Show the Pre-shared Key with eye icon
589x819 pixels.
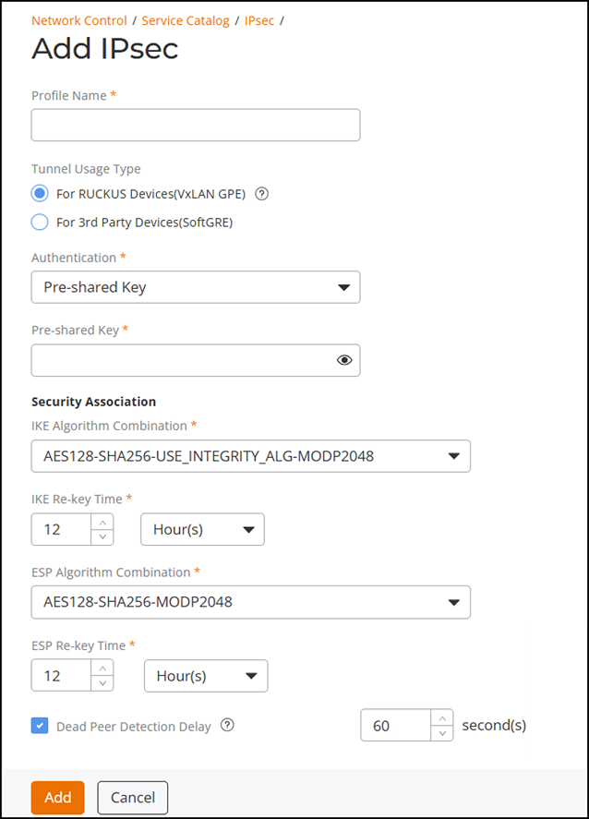[345, 361]
